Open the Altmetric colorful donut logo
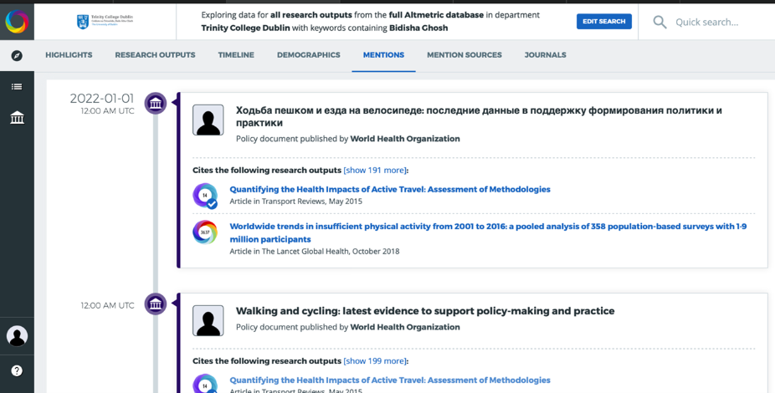The height and width of the screenshot is (393, 775). [x=17, y=22]
